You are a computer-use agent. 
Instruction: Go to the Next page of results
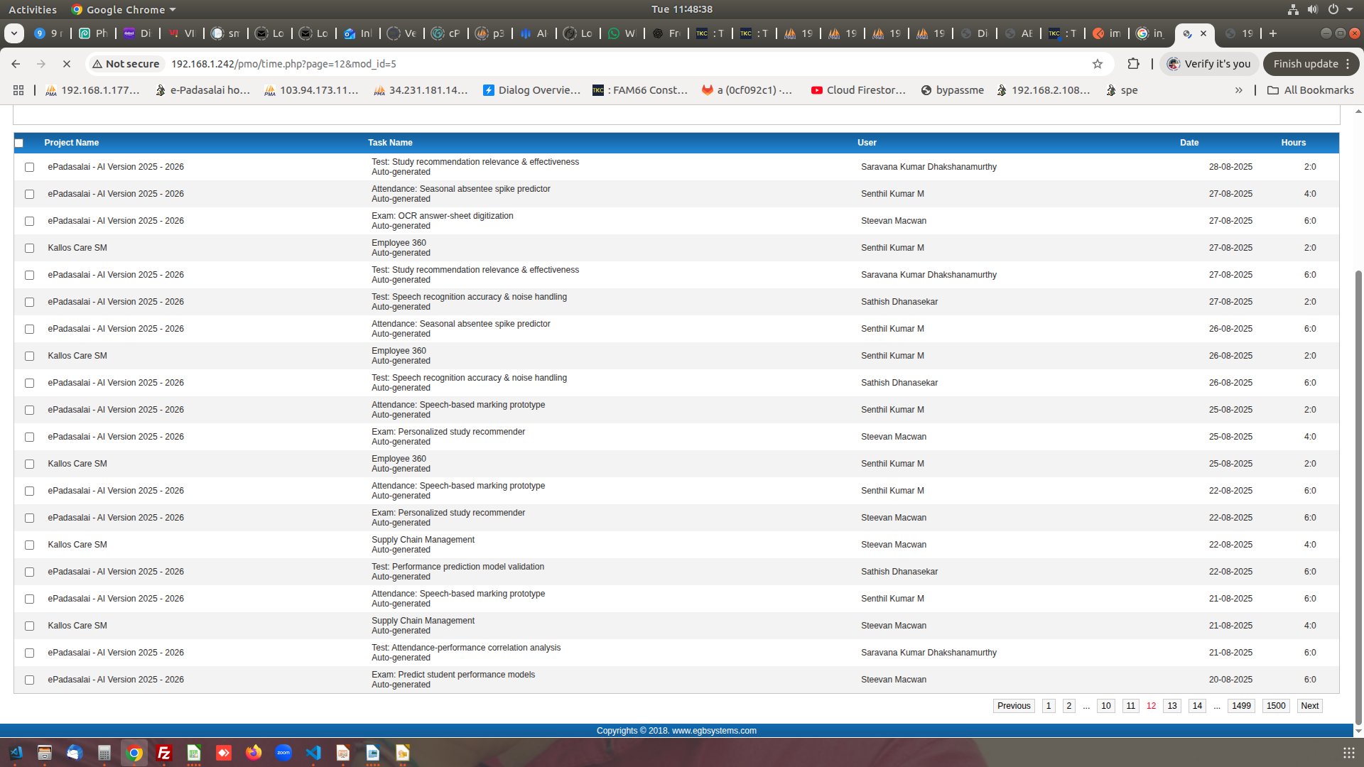point(1309,706)
